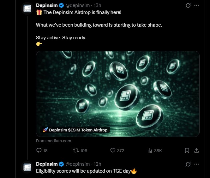Click the Depinsim name on the second post
This screenshot has width=210, height=178.
point(47,164)
